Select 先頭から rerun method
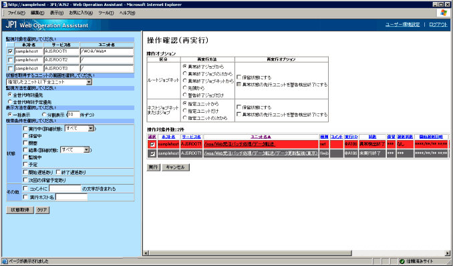The image size is (453, 266). point(185,87)
